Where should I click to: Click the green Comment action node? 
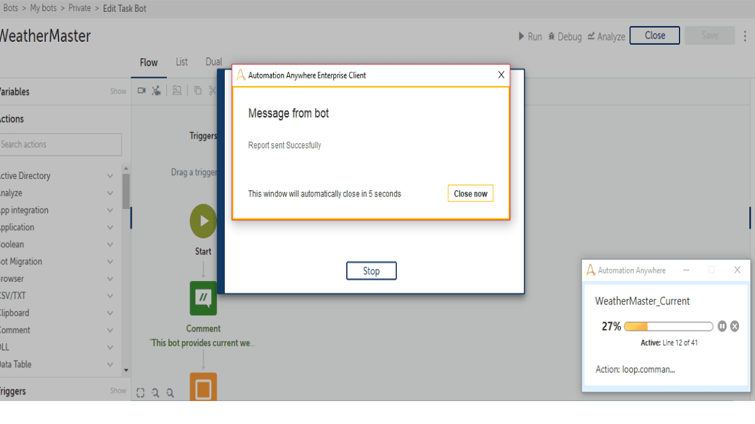click(x=203, y=298)
